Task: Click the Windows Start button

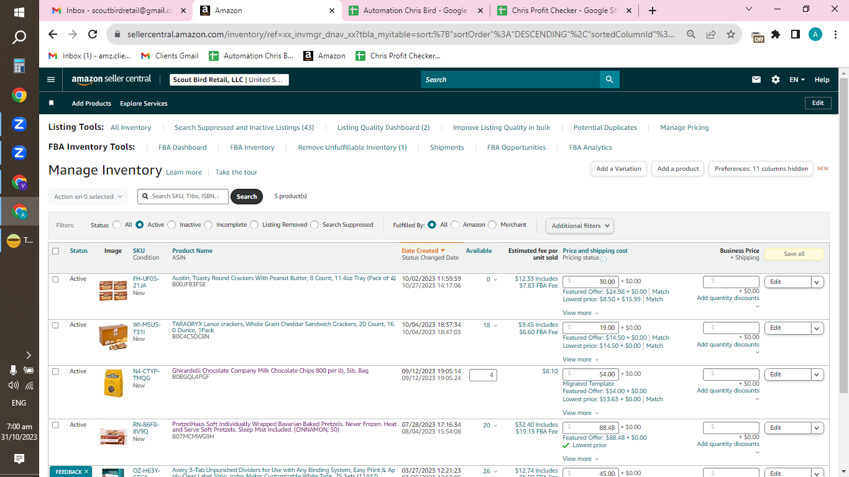Action: click(19, 12)
